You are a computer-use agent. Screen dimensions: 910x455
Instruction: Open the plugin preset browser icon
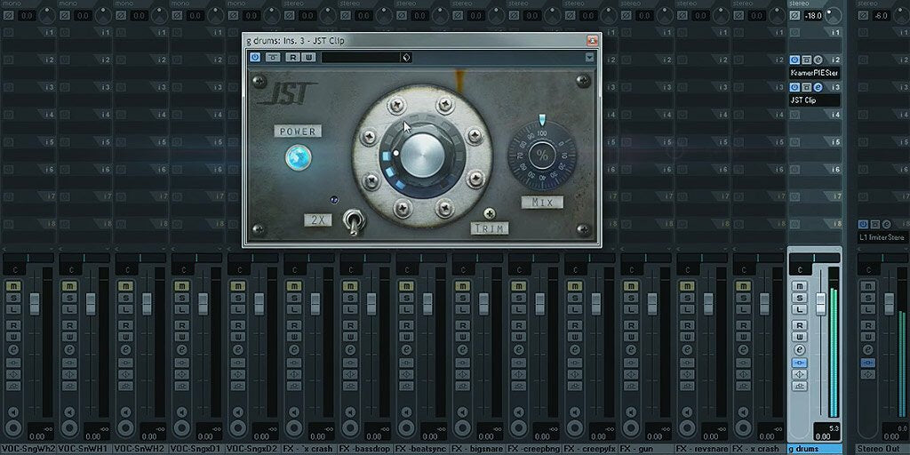click(406, 58)
